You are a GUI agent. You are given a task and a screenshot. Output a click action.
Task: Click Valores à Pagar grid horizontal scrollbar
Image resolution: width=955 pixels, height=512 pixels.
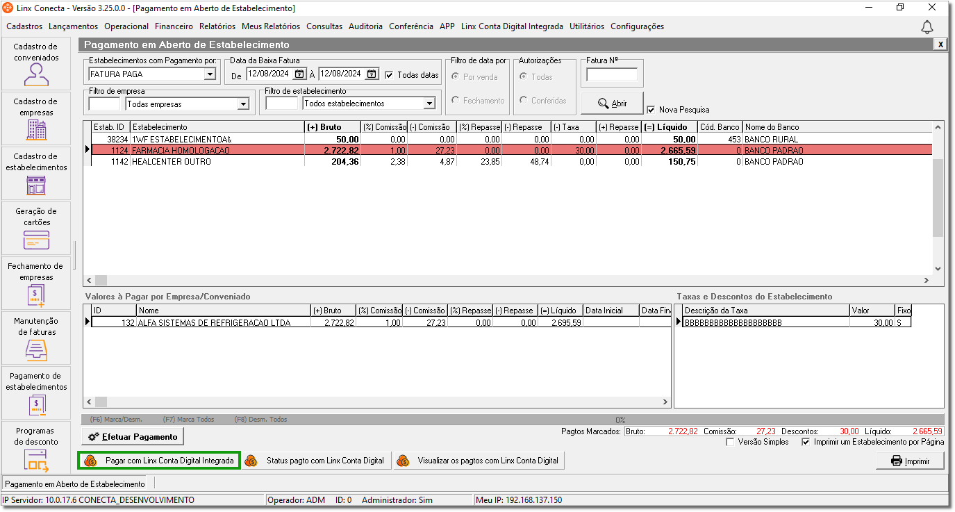[377, 402]
